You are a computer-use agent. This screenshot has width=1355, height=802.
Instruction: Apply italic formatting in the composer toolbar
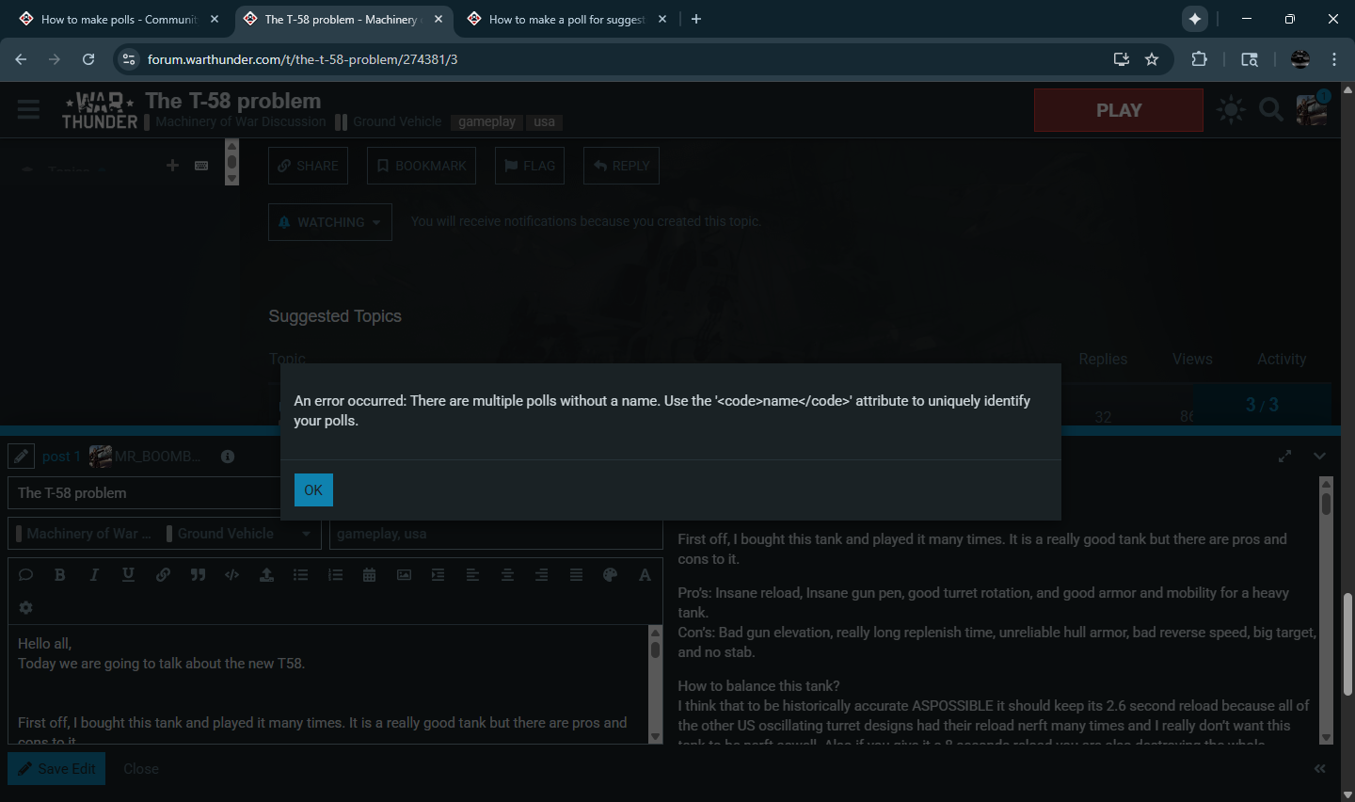tap(94, 575)
